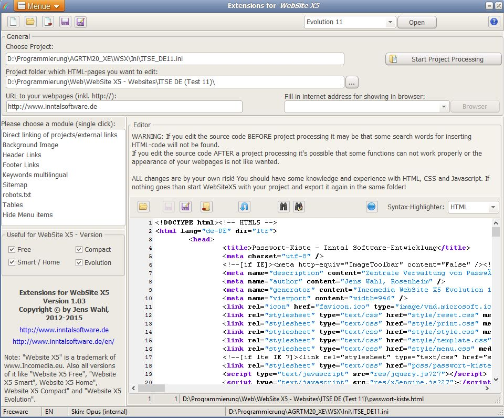Save project as with the floppy-and-pencil icon in top toolbar
Viewport: 504px width, 418px height.
tap(80, 22)
